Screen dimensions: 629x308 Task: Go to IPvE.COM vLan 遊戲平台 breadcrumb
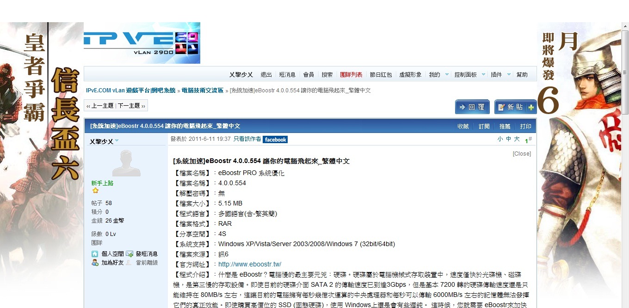(130, 91)
